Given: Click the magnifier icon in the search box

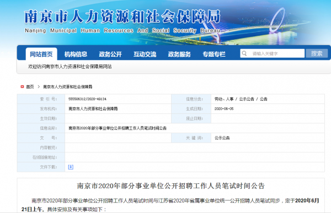Looking at the screenshot, I should click(x=244, y=53).
